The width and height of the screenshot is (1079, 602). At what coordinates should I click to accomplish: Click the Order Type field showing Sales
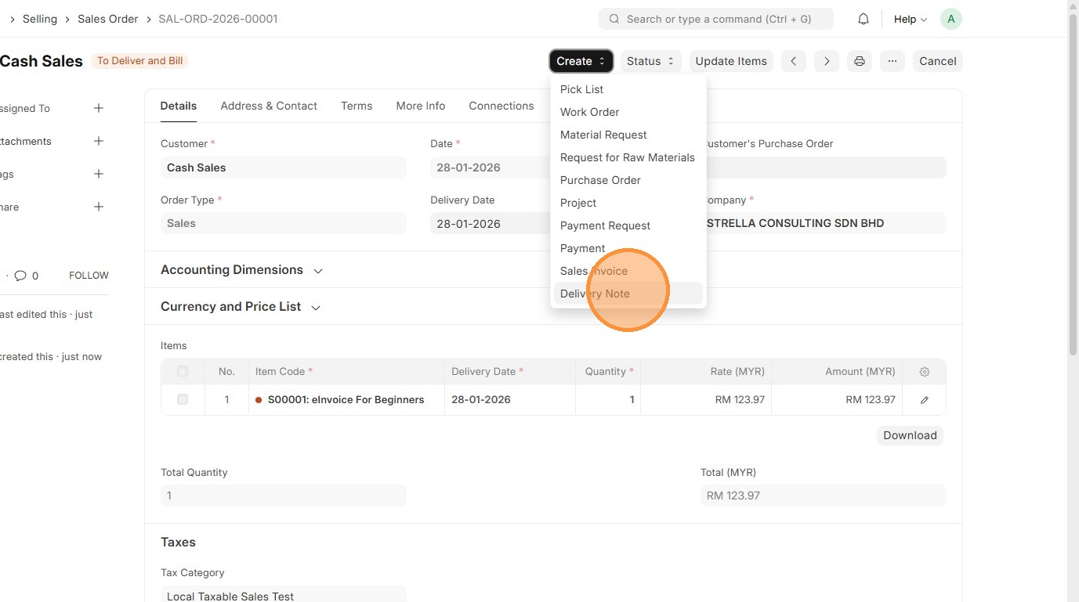[x=284, y=223]
